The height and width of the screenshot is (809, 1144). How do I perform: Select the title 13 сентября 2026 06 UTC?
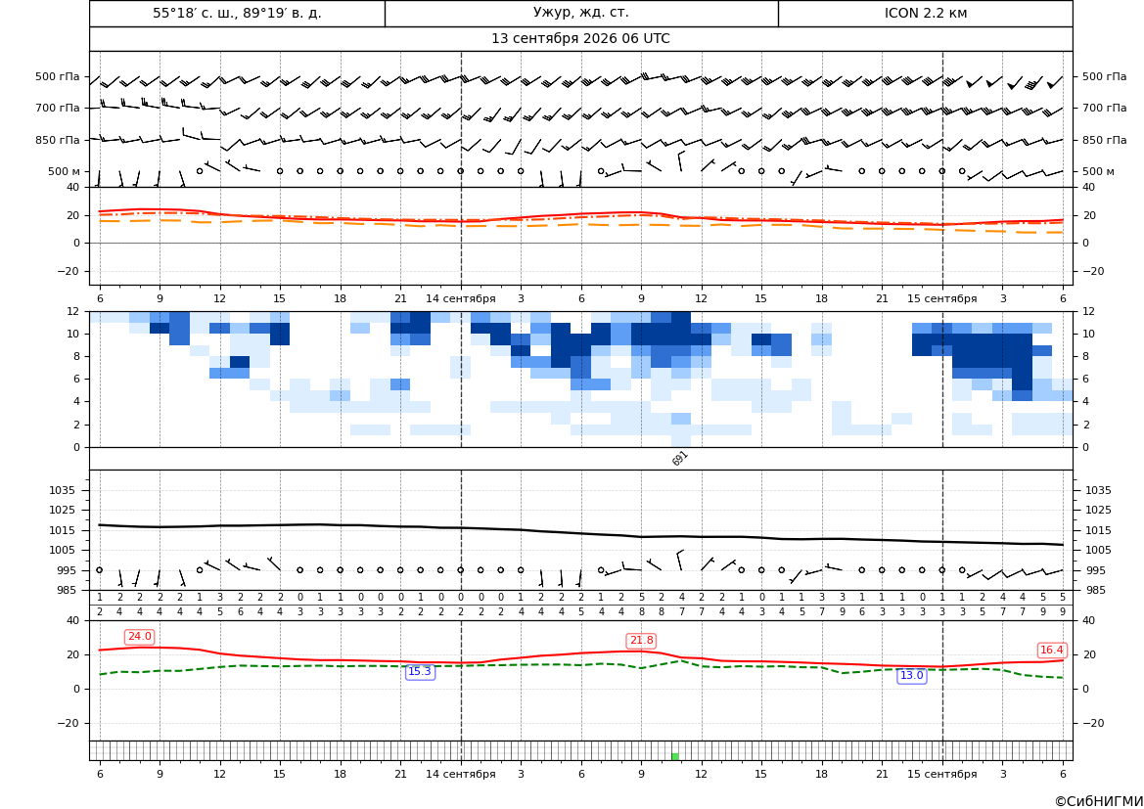click(x=580, y=39)
